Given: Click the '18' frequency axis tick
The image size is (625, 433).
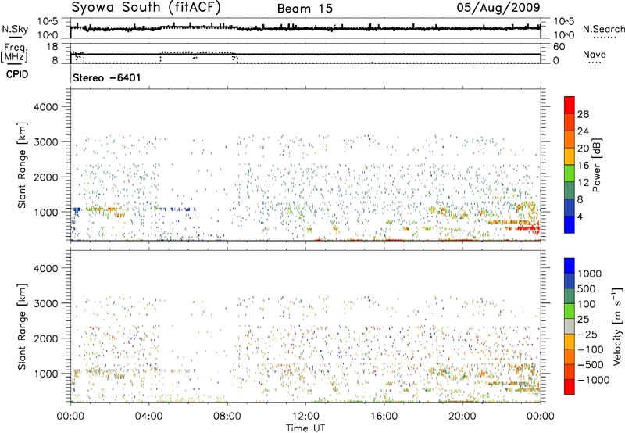Looking at the screenshot, I should point(52,47).
